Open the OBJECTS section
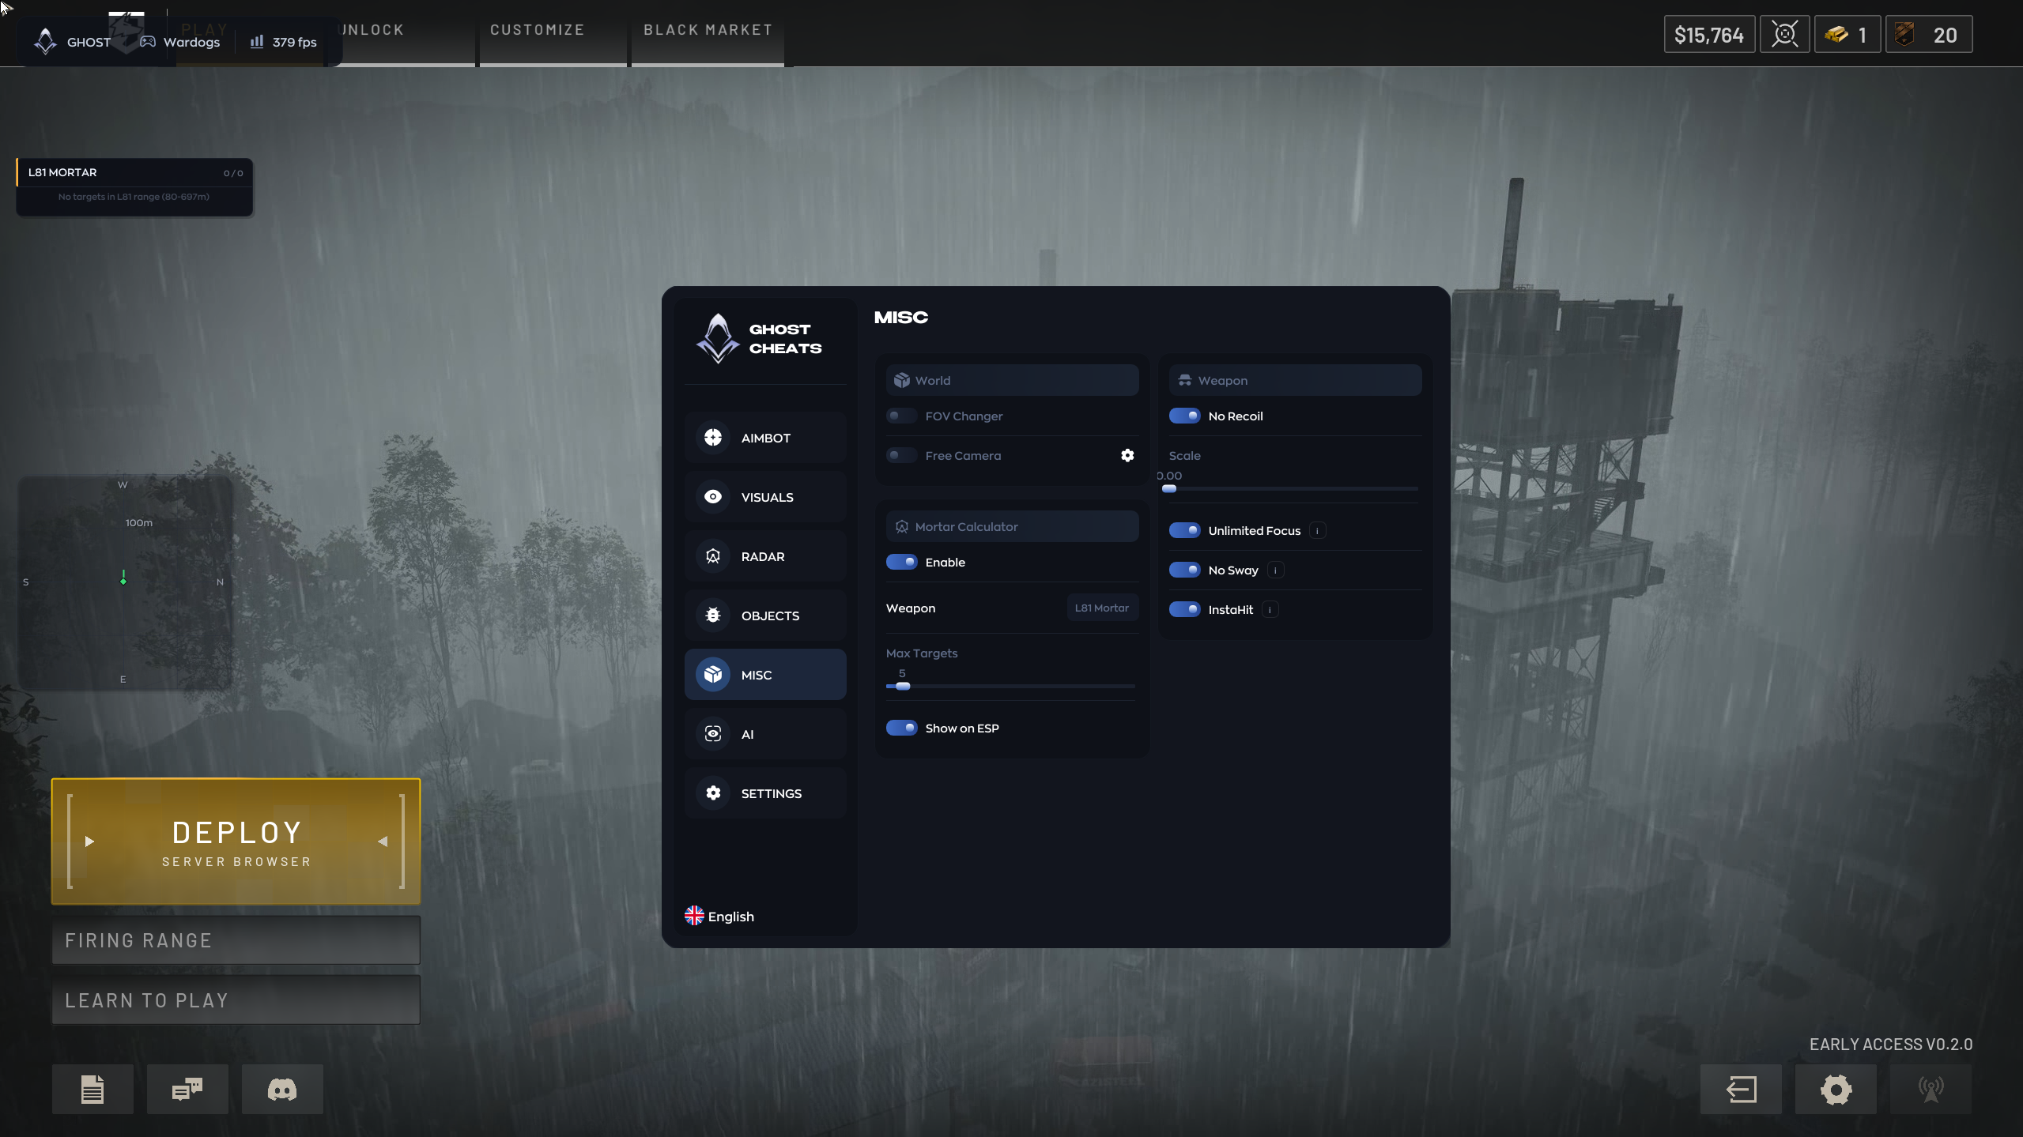This screenshot has height=1137, width=2023. pos(765,615)
